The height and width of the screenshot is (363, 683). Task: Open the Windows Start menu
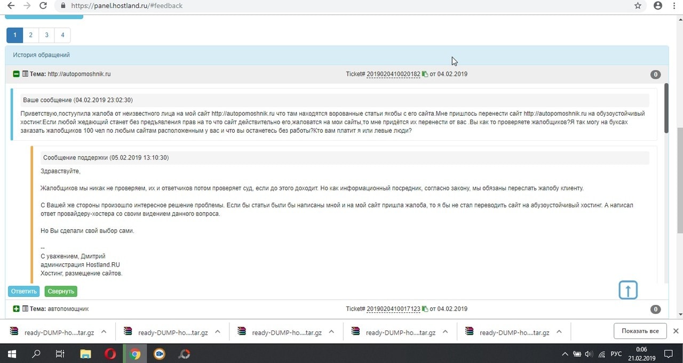[12, 353]
